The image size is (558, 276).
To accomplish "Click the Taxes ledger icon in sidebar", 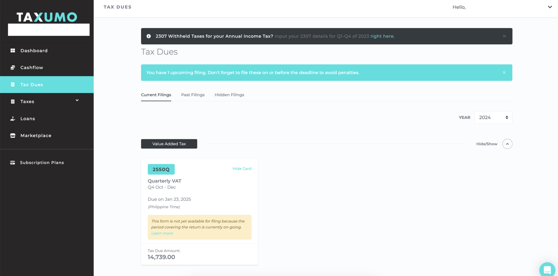I will 13,101.
